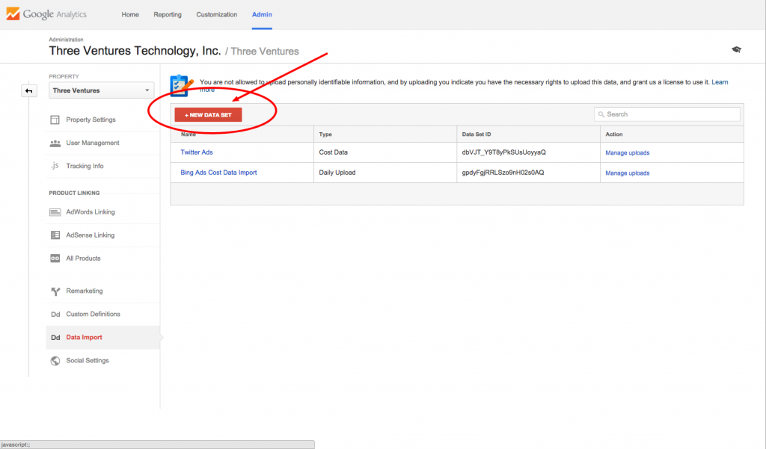Click the All Products link icon
This screenshot has height=449, width=766.
[55, 258]
